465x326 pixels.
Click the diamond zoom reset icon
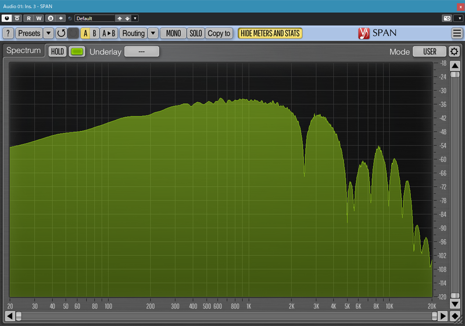(455, 316)
